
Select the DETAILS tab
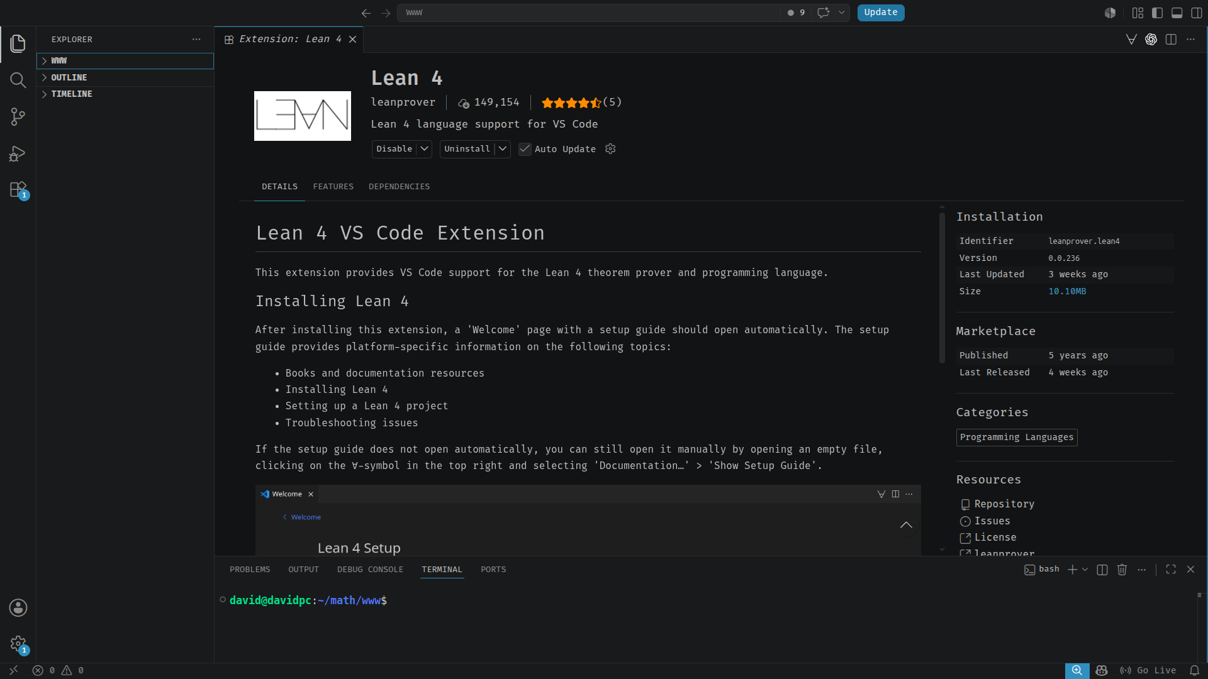[280, 187]
